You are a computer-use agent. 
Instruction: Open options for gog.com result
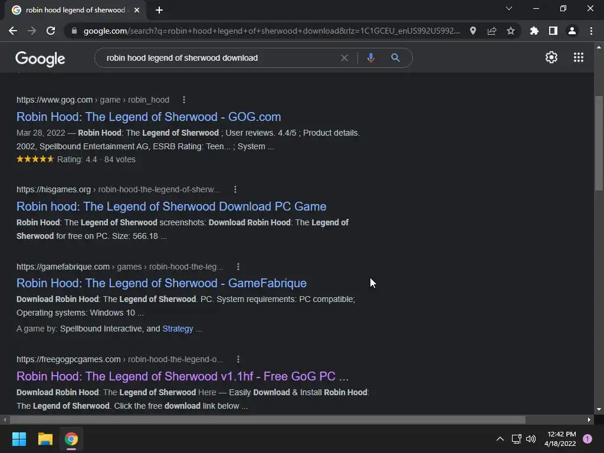click(184, 100)
